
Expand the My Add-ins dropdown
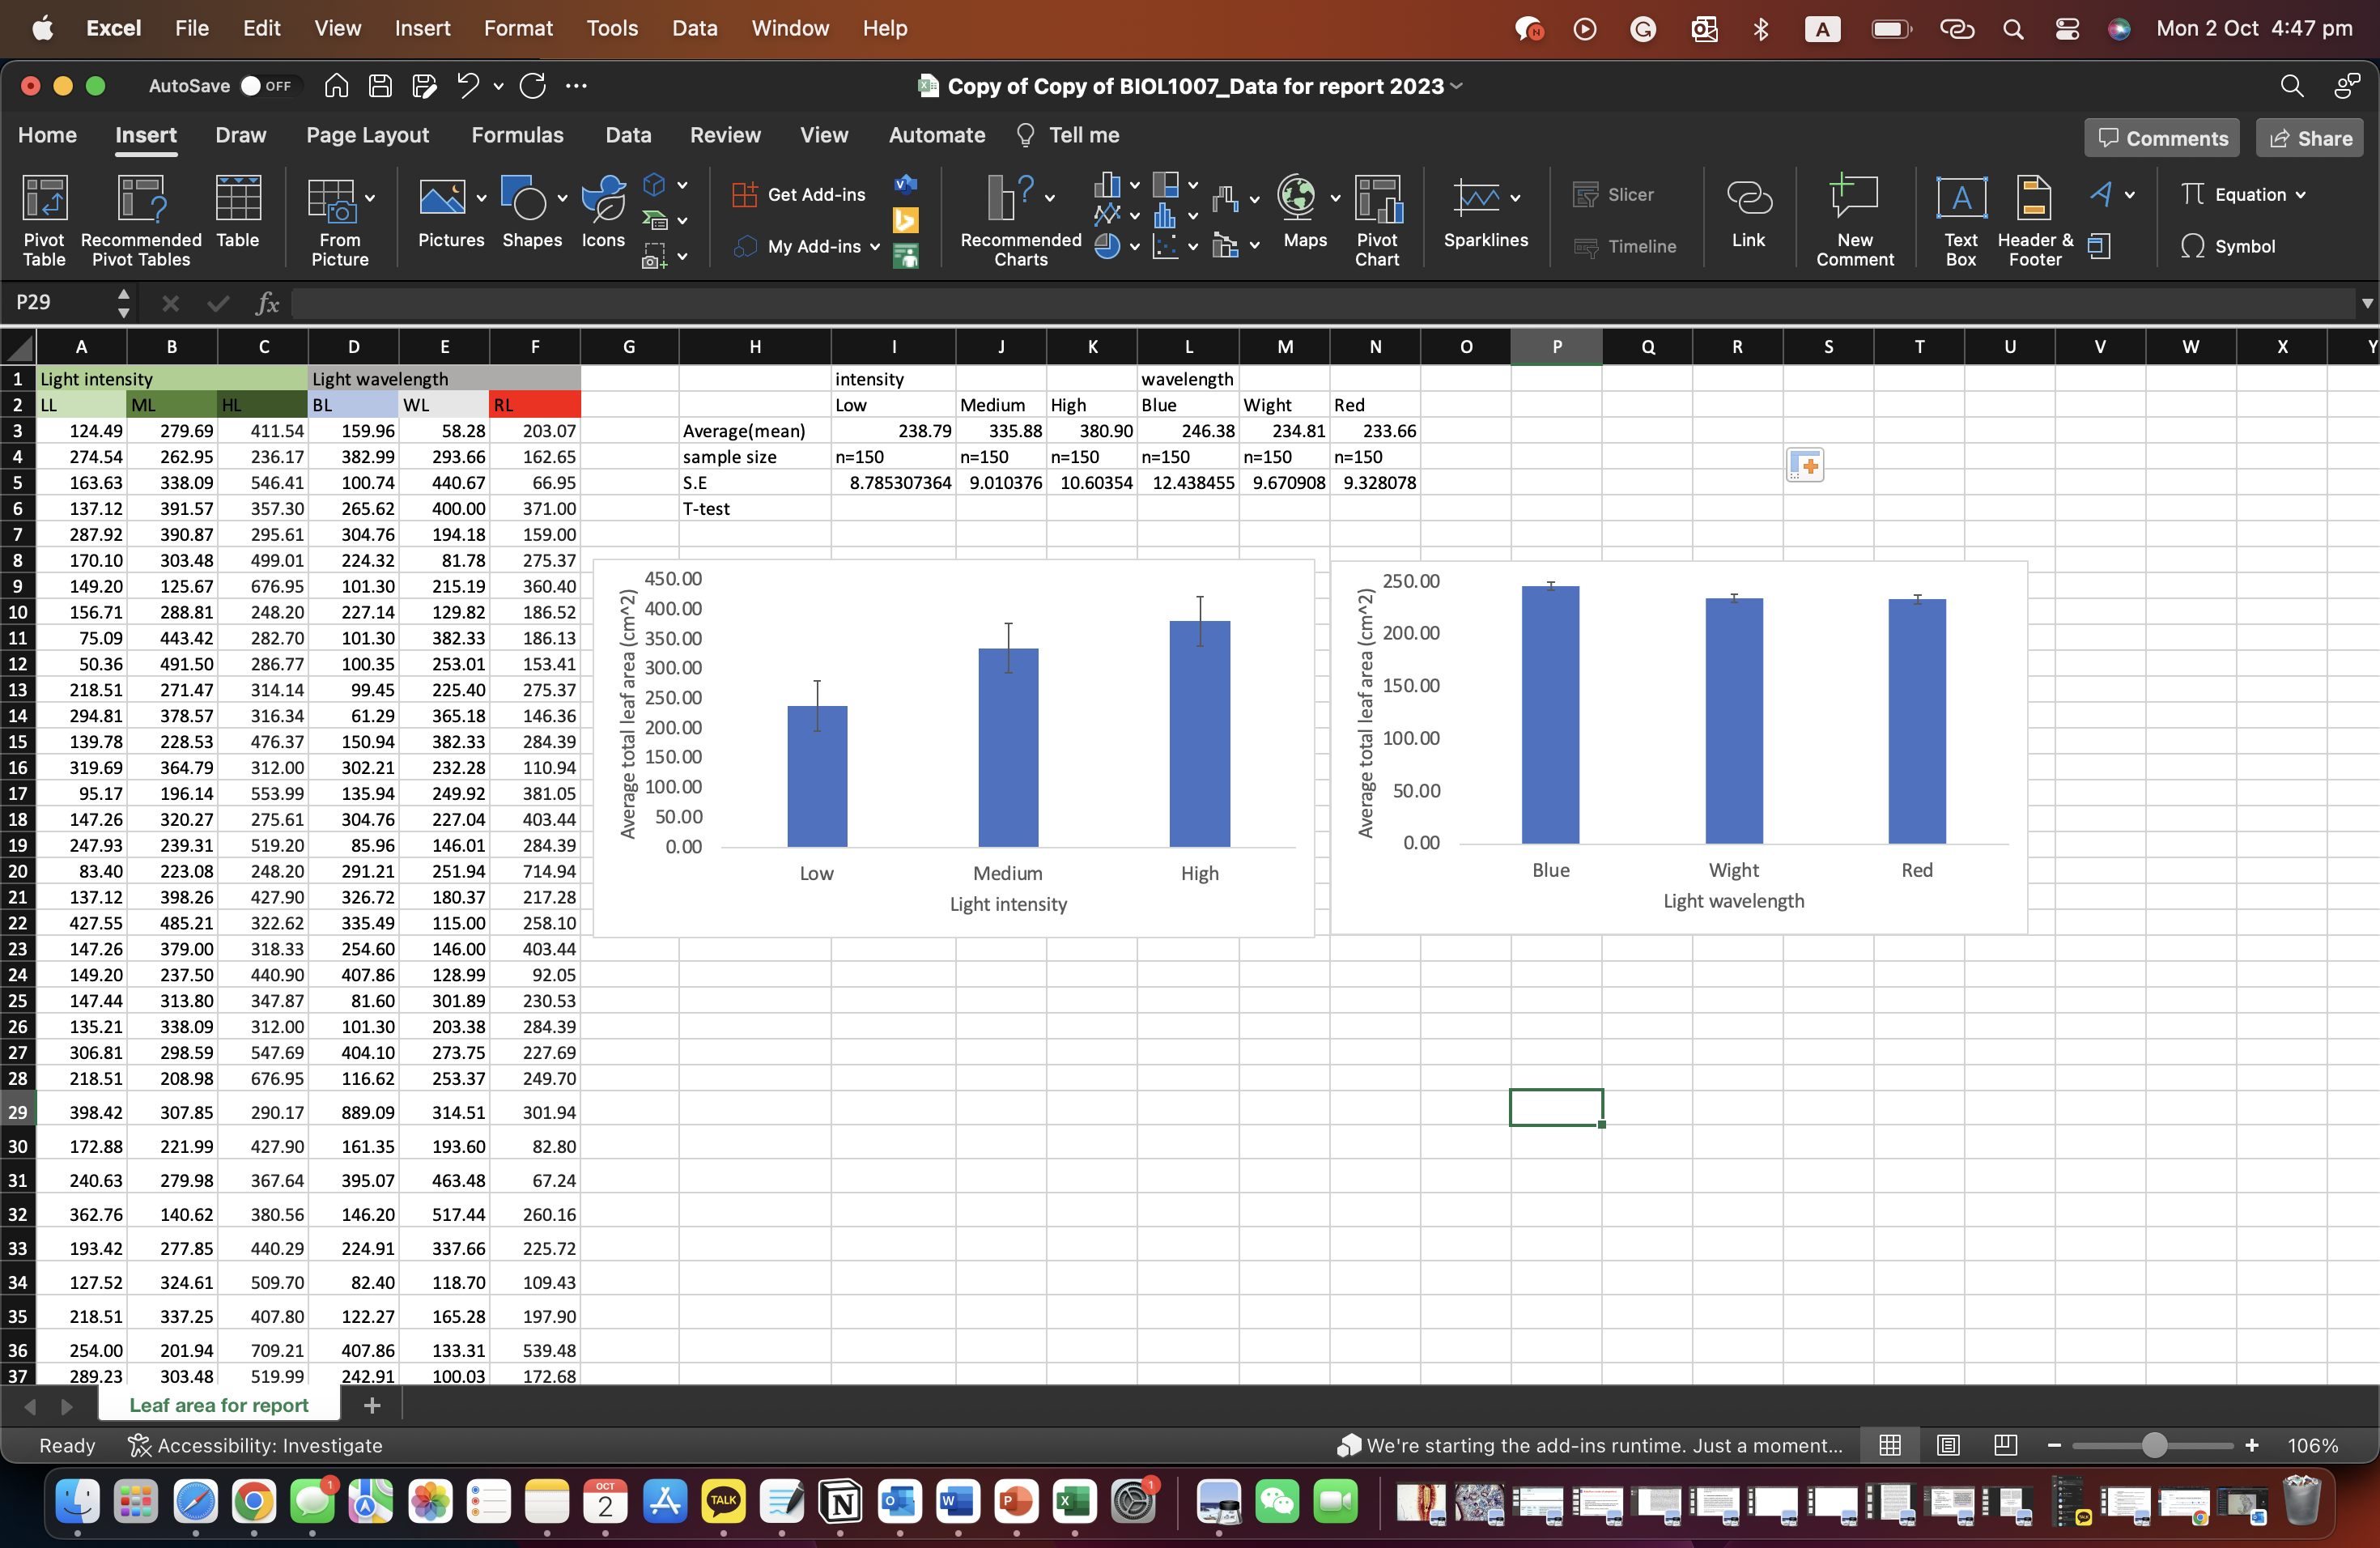coord(875,247)
